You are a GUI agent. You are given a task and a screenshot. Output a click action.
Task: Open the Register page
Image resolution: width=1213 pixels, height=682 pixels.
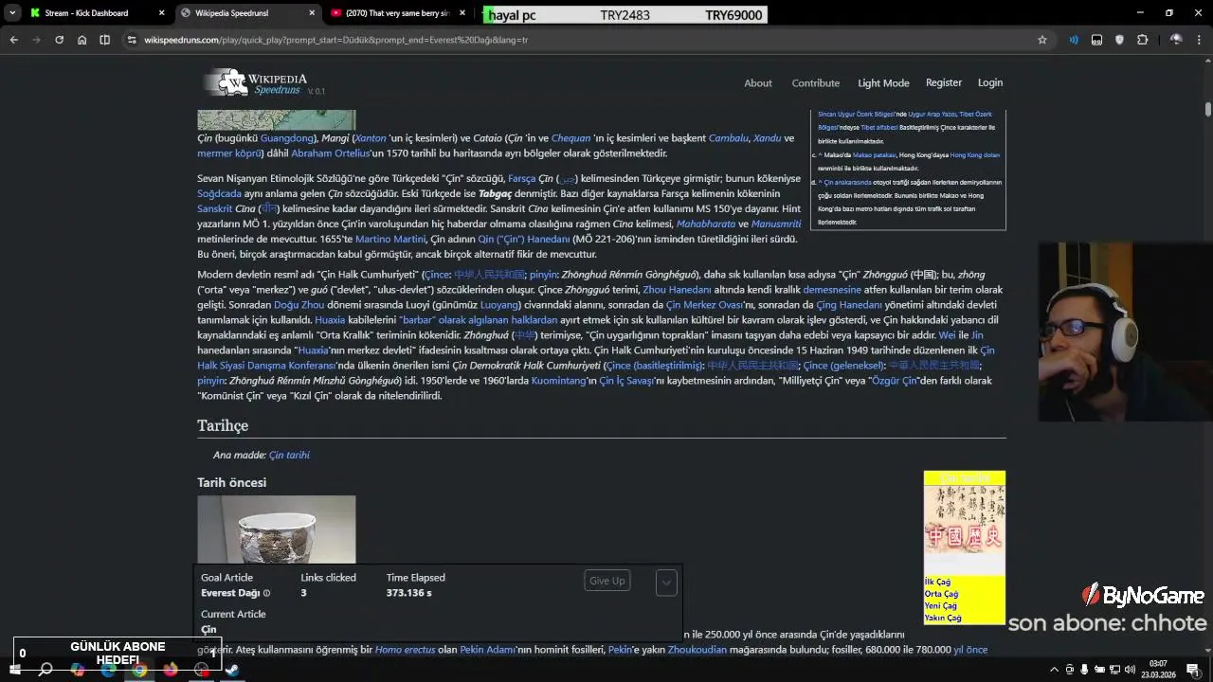944,83
